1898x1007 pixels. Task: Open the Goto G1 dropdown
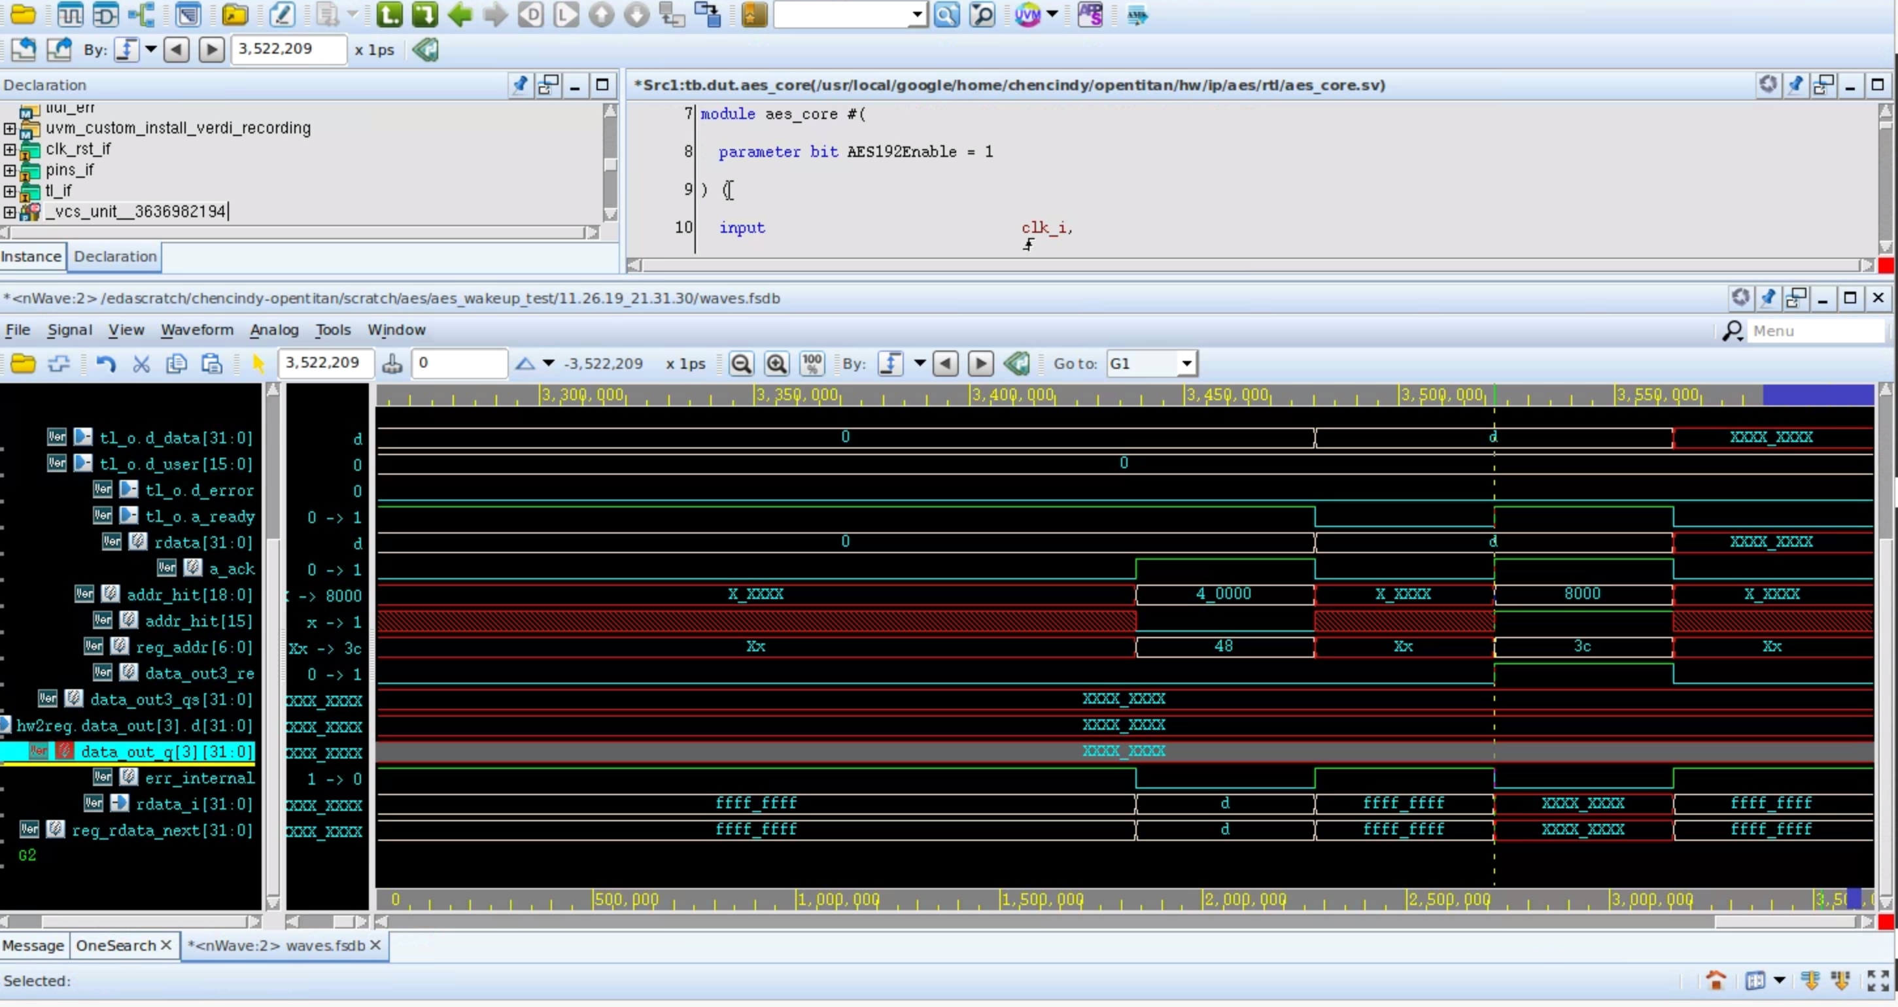pyautogui.click(x=1186, y=363)
